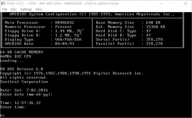Click the AMIBIOS System Configuration header
This screenshot has height=118, width=192.
pos(92,14)
